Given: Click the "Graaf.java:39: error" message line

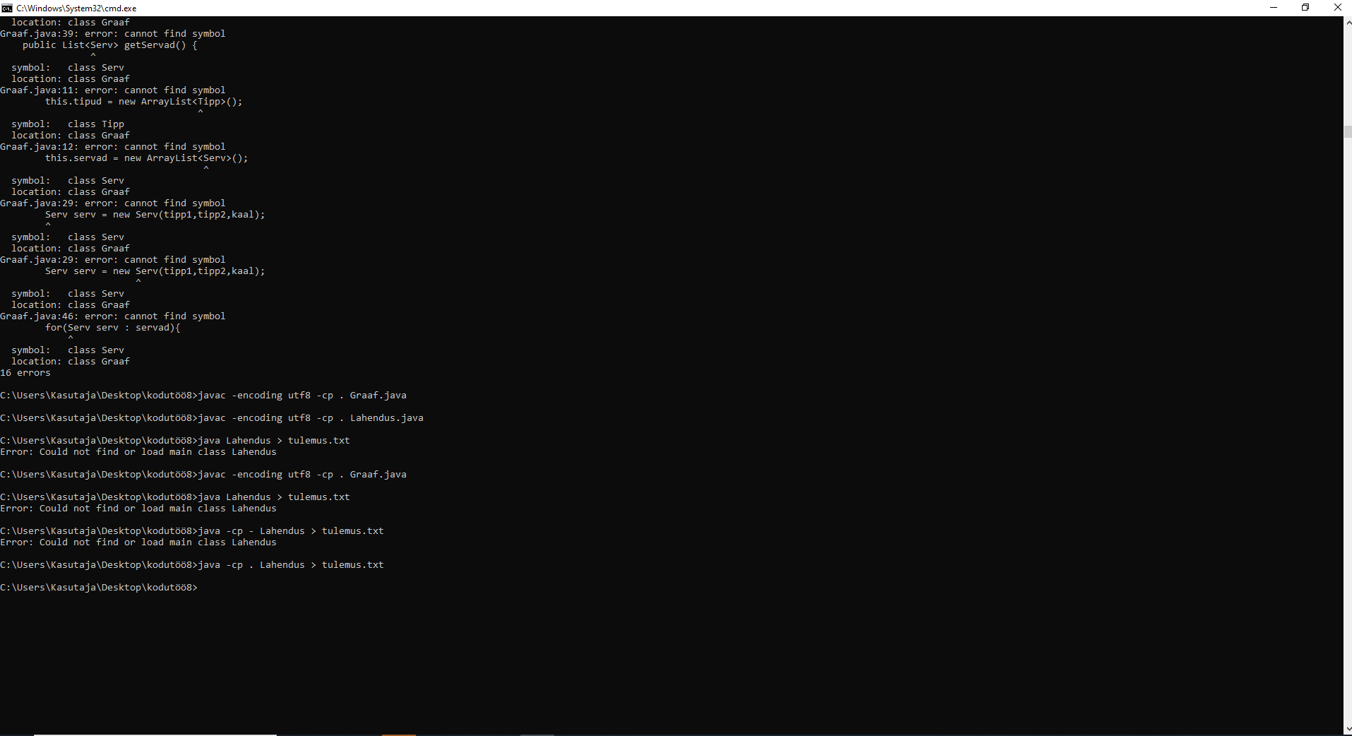Looking at the screenshot, I should click(x=113, y=34).
